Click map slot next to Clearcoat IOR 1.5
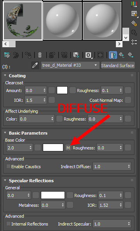This screenshot has width=140, height=231. point(52,100)
